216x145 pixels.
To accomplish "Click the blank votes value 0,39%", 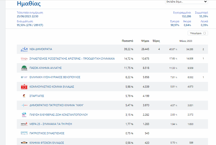I will pyautogui.click(x=204, y=25).
